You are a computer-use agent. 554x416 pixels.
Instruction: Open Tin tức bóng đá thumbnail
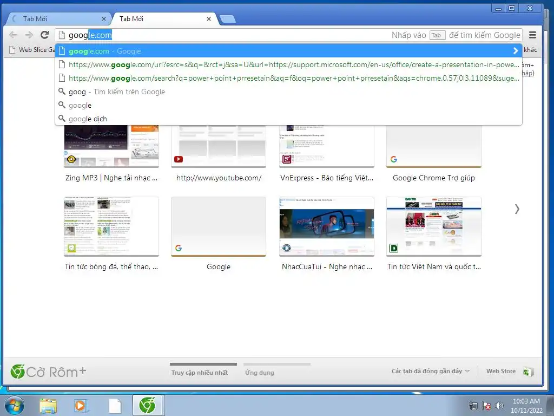pos(111,226)
